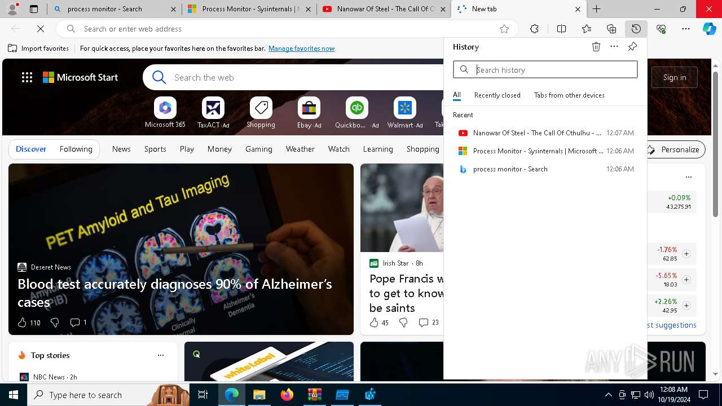This screenshot has width=722, height=406.
Task: Click the Stop loading icon
Action: pos(41,29)
